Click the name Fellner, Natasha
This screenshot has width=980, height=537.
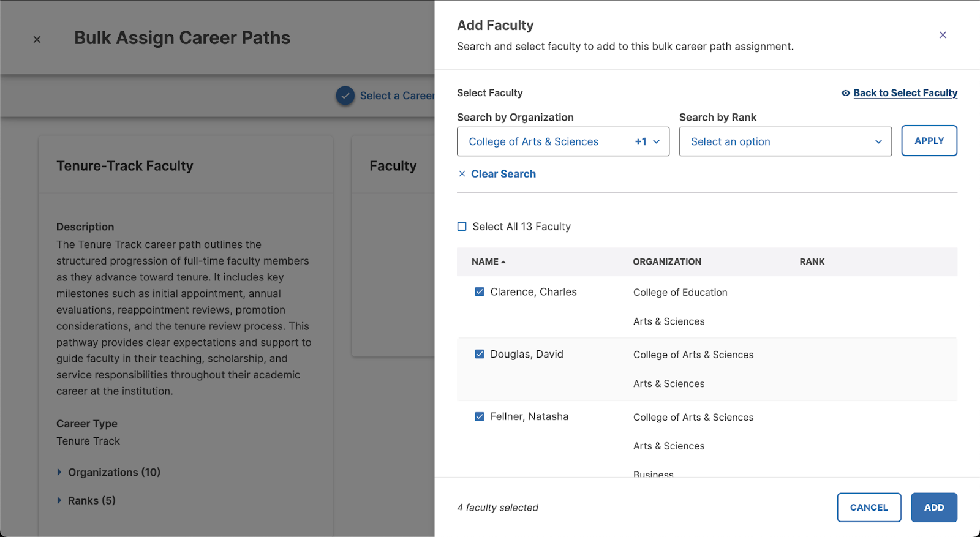point(529,416)
